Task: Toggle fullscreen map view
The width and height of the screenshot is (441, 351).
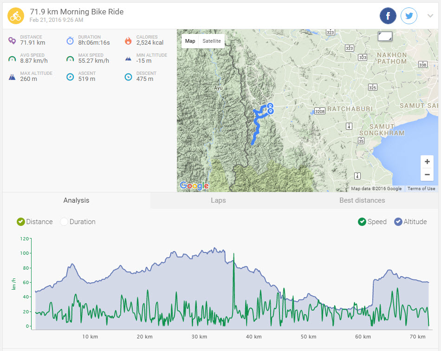Action: point(385,36)
